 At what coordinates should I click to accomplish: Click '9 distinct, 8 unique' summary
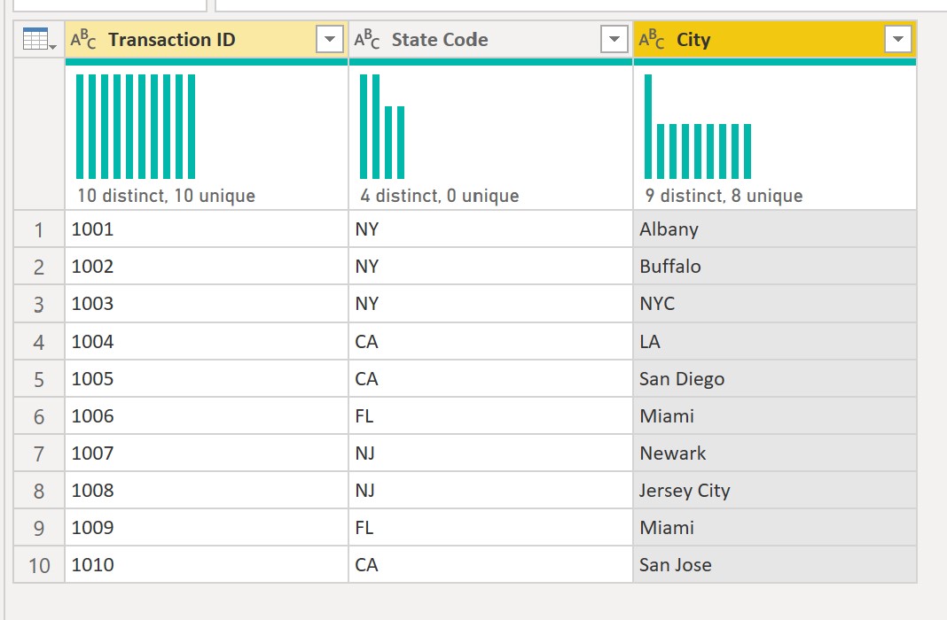click(x=724, y=196)
